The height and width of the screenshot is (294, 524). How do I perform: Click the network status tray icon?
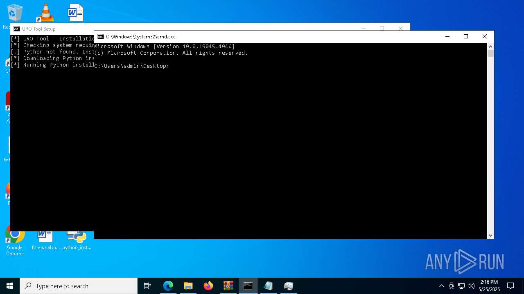coord(461,286)
